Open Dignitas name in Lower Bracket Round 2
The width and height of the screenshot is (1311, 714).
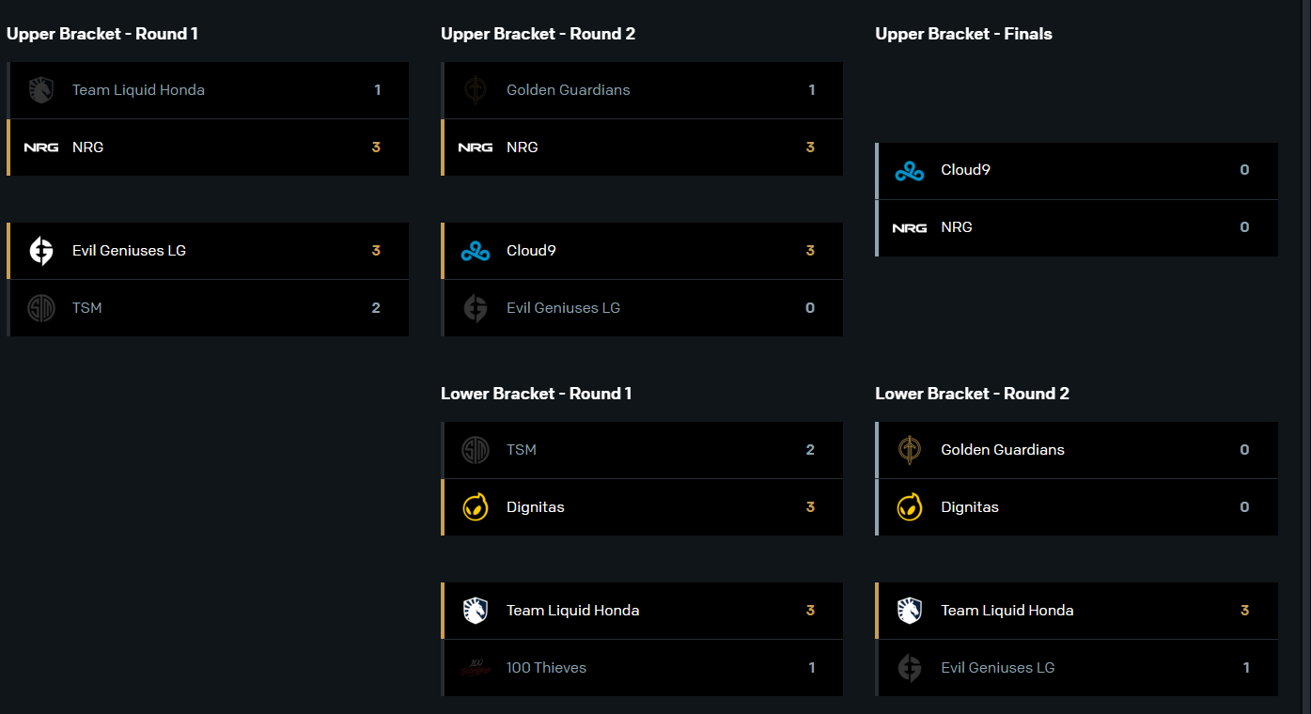pyautogui.click(x=970, y=507)
